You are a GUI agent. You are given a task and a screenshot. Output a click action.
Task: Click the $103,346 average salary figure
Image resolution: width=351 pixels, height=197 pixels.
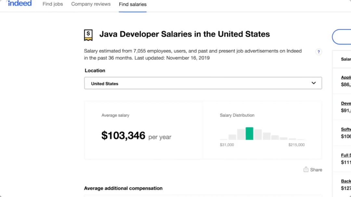click(x=123, y=136)
